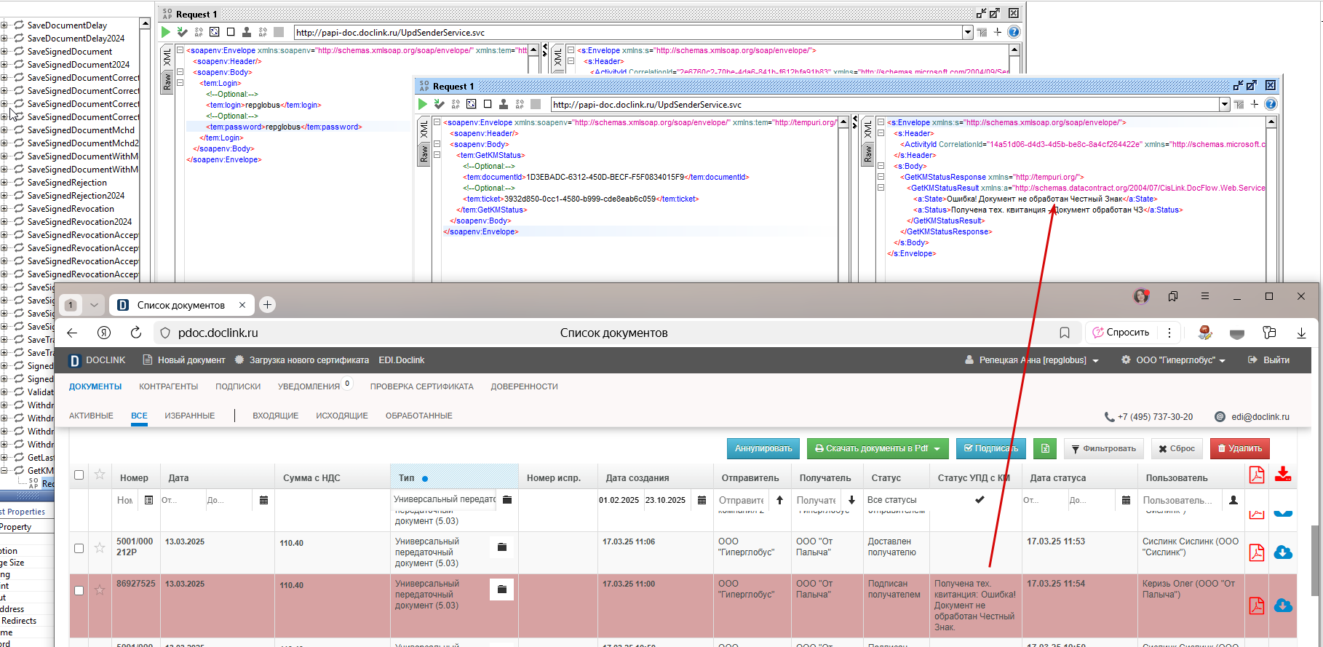Download the PDF of document 86927525
1323x647 pixels.
click(1257, 606)
